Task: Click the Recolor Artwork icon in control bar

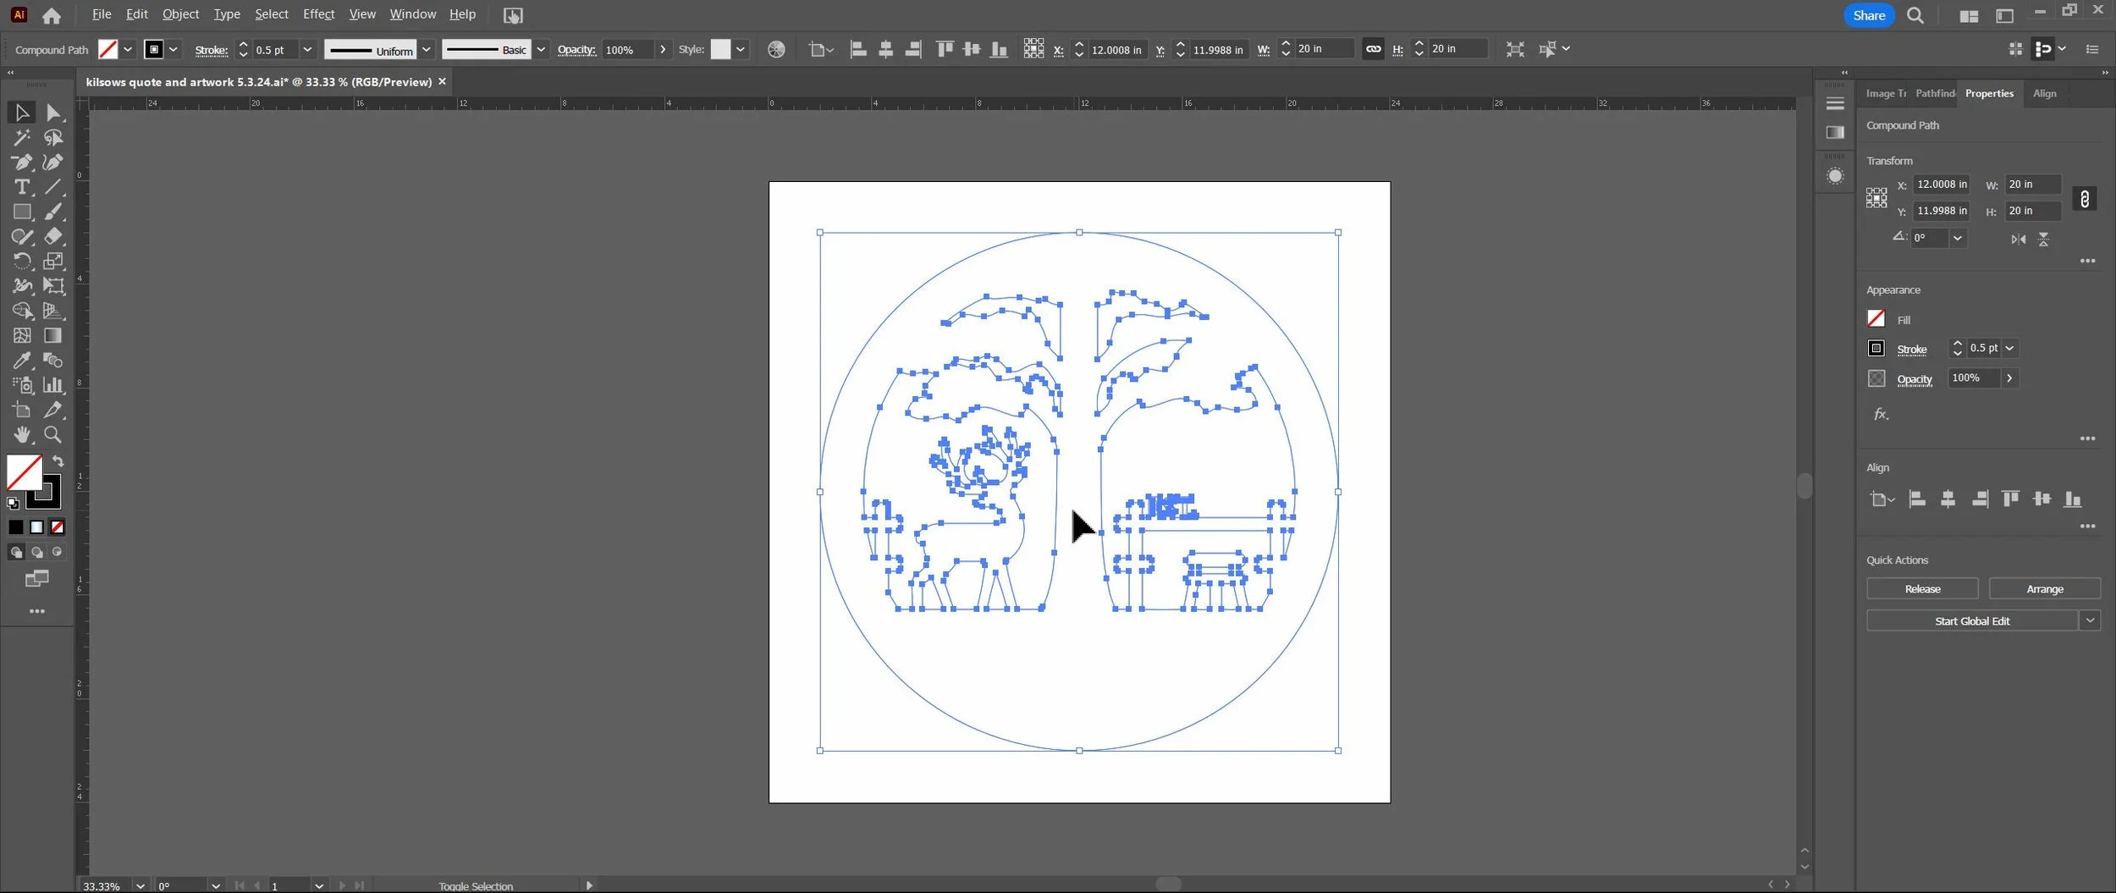Action: click(x=776, y=49)
